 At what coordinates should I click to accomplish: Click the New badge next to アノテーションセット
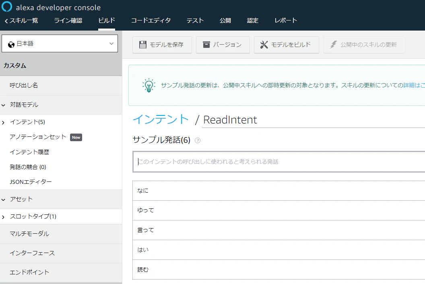76,138
